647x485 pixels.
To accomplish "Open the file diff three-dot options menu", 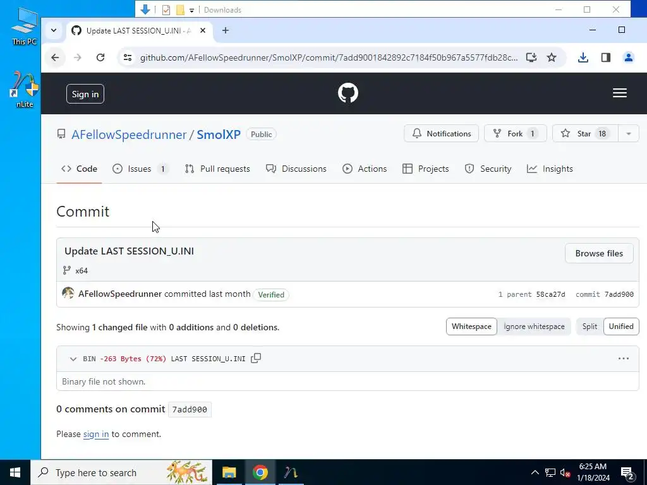I will point(624,359).
